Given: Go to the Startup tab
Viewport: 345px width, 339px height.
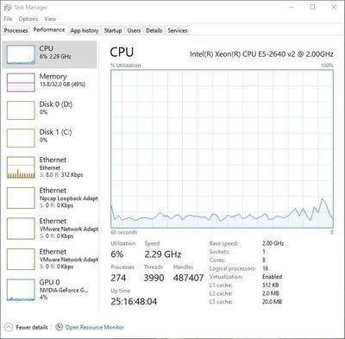Looking at the screenshot, I should [x=113, y=30].
